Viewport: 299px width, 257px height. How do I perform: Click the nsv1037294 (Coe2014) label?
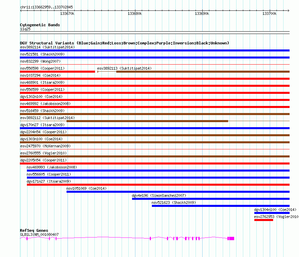pyautogui.click(x=40, y=75)
